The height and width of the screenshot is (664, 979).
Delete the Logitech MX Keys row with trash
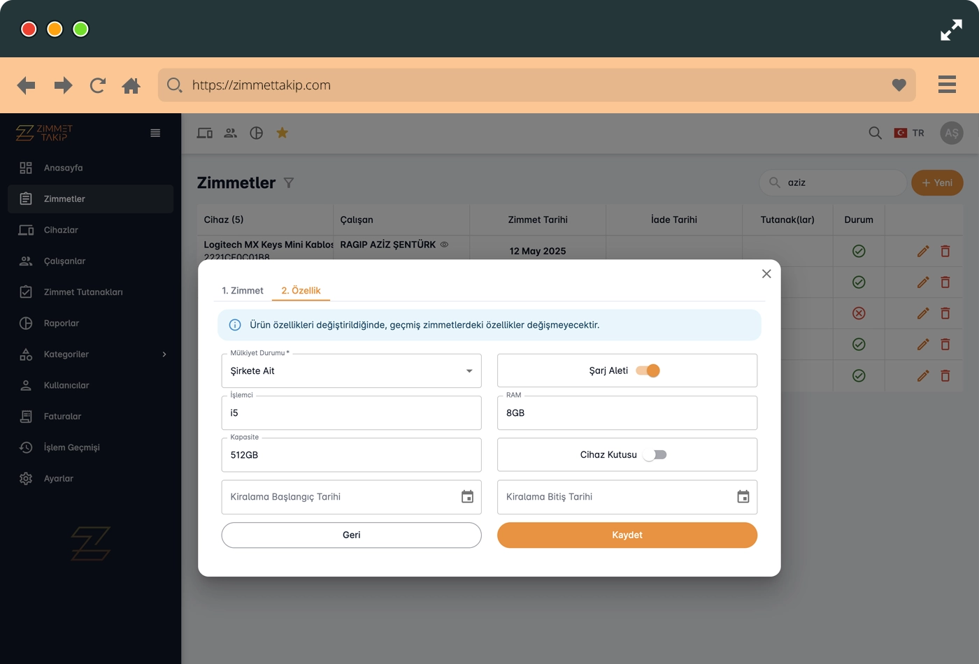[x=945, y=251]
